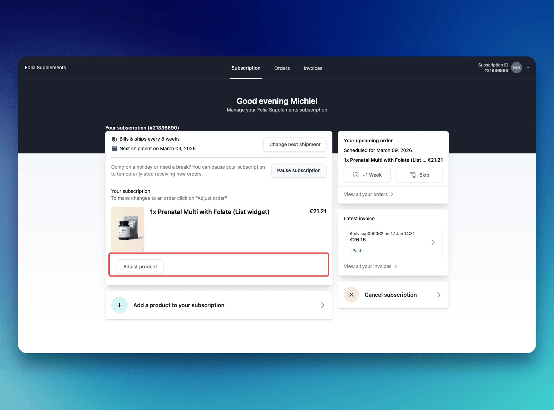The width and height of the screenshot is (554, 410).
Task: Open latest invoice details via right chevron
Action: (x=433, y=242)
